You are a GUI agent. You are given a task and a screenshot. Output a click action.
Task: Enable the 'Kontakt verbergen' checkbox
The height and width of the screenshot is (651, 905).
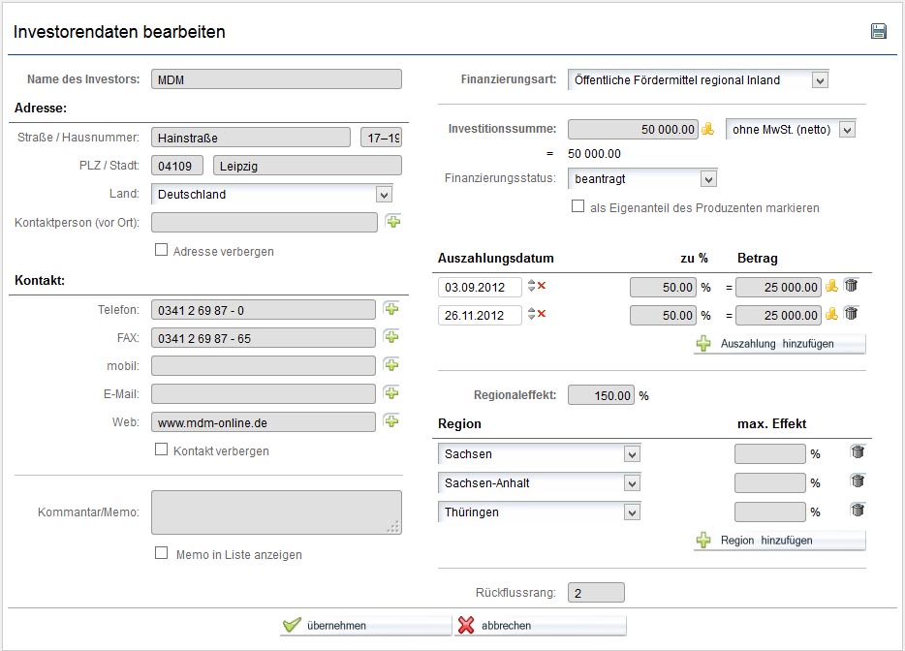(x=162, y=449)
